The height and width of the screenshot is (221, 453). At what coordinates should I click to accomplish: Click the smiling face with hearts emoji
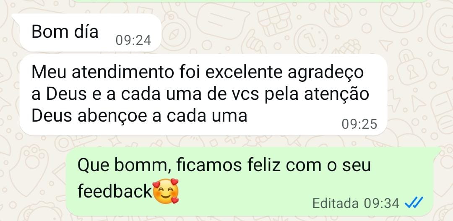(x=166, y=191)
